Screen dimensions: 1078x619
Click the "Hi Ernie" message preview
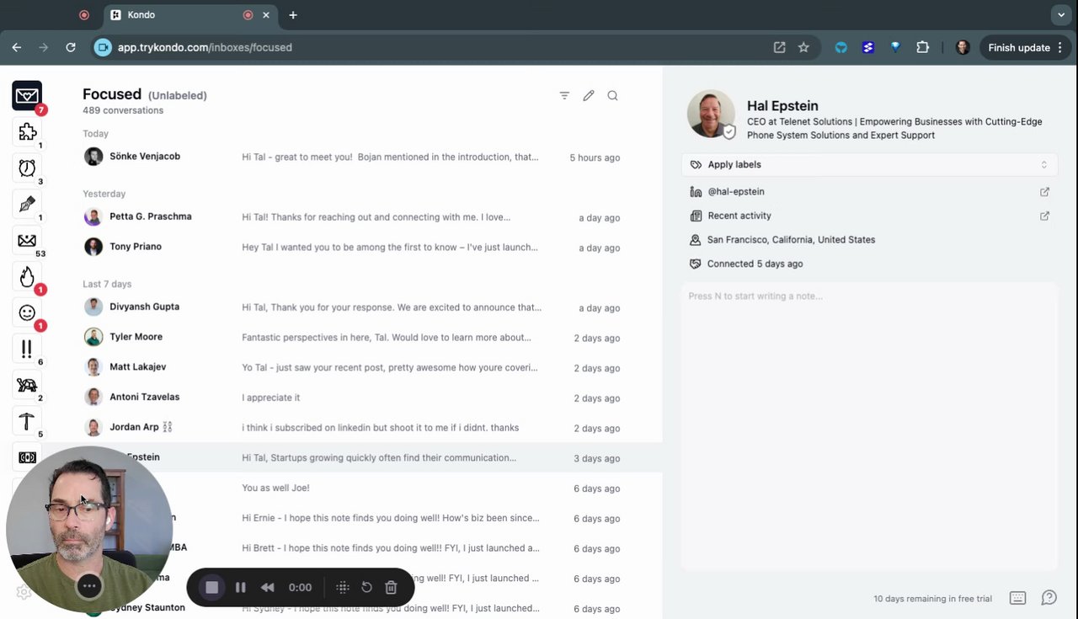tap(391, 518)
